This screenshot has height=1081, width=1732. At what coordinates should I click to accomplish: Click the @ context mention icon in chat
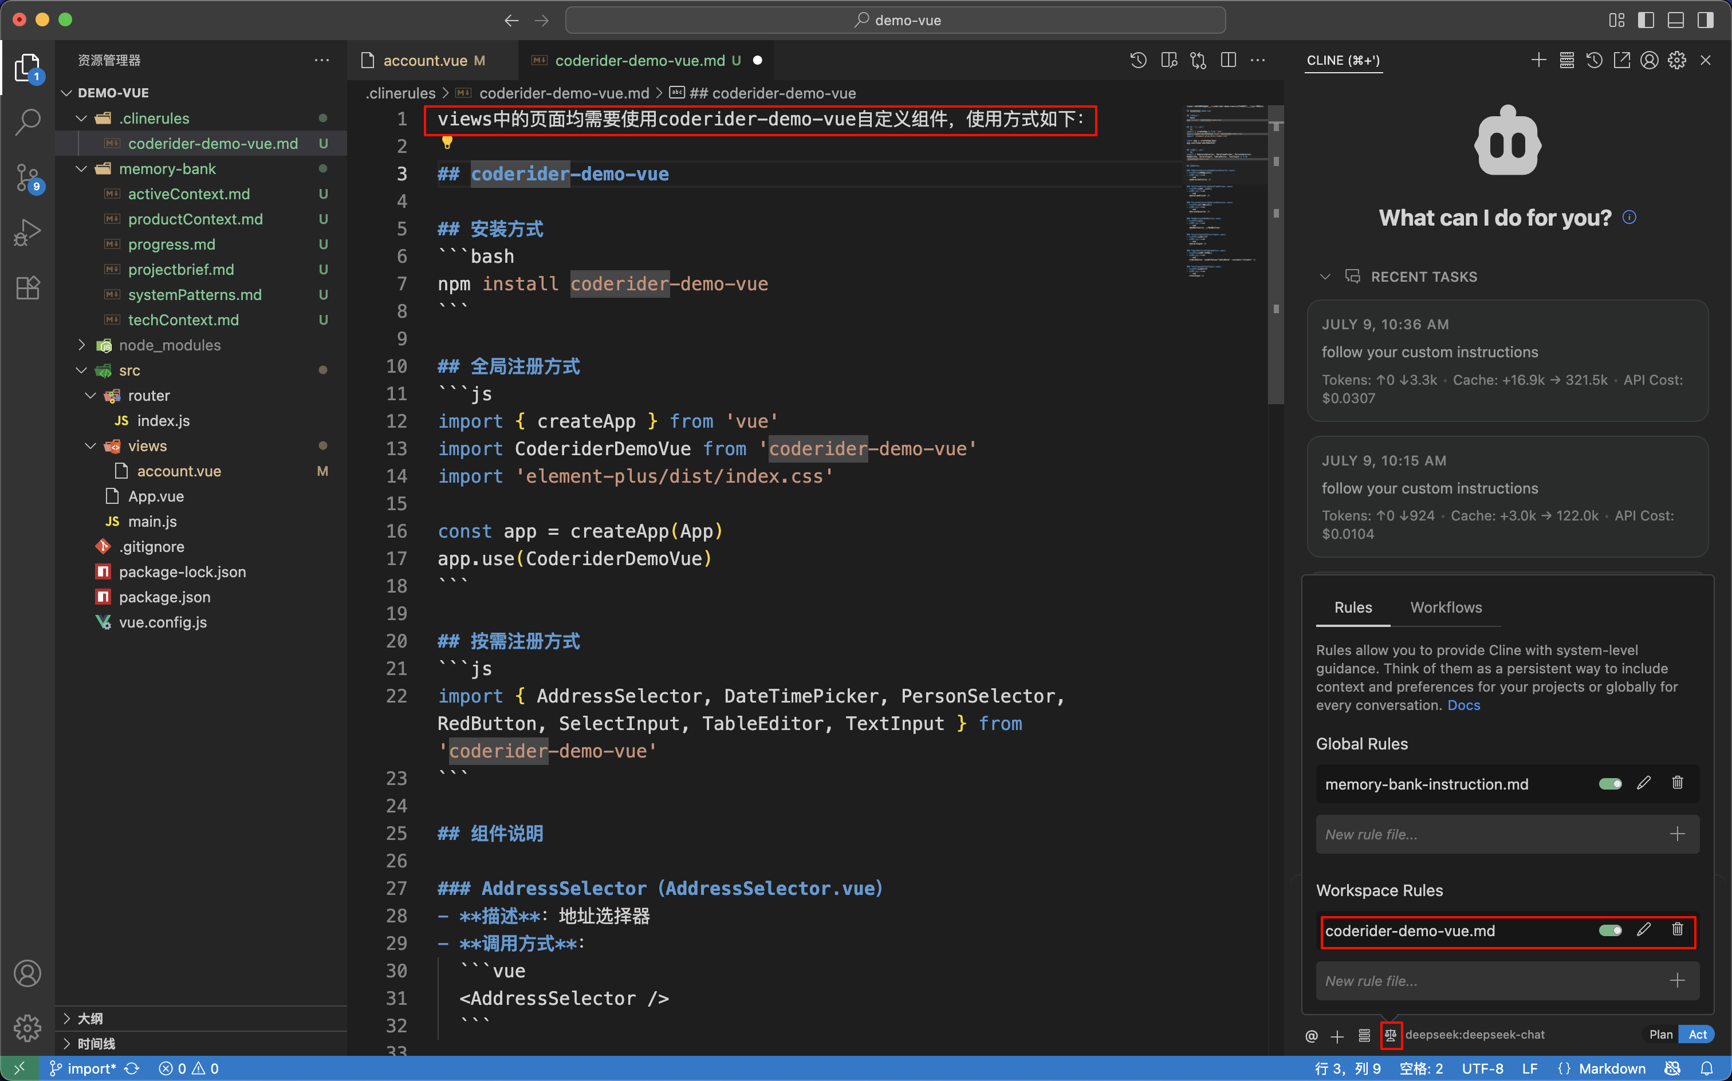pyautogui.click(x=1312, y=1035)
